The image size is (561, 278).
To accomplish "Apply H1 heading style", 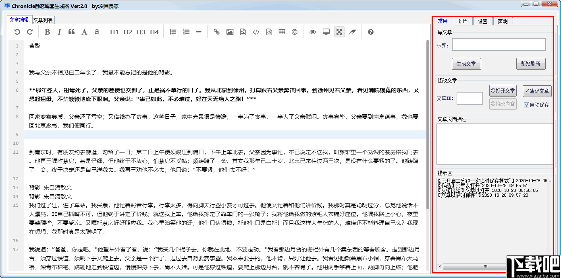I will [114, 32].
